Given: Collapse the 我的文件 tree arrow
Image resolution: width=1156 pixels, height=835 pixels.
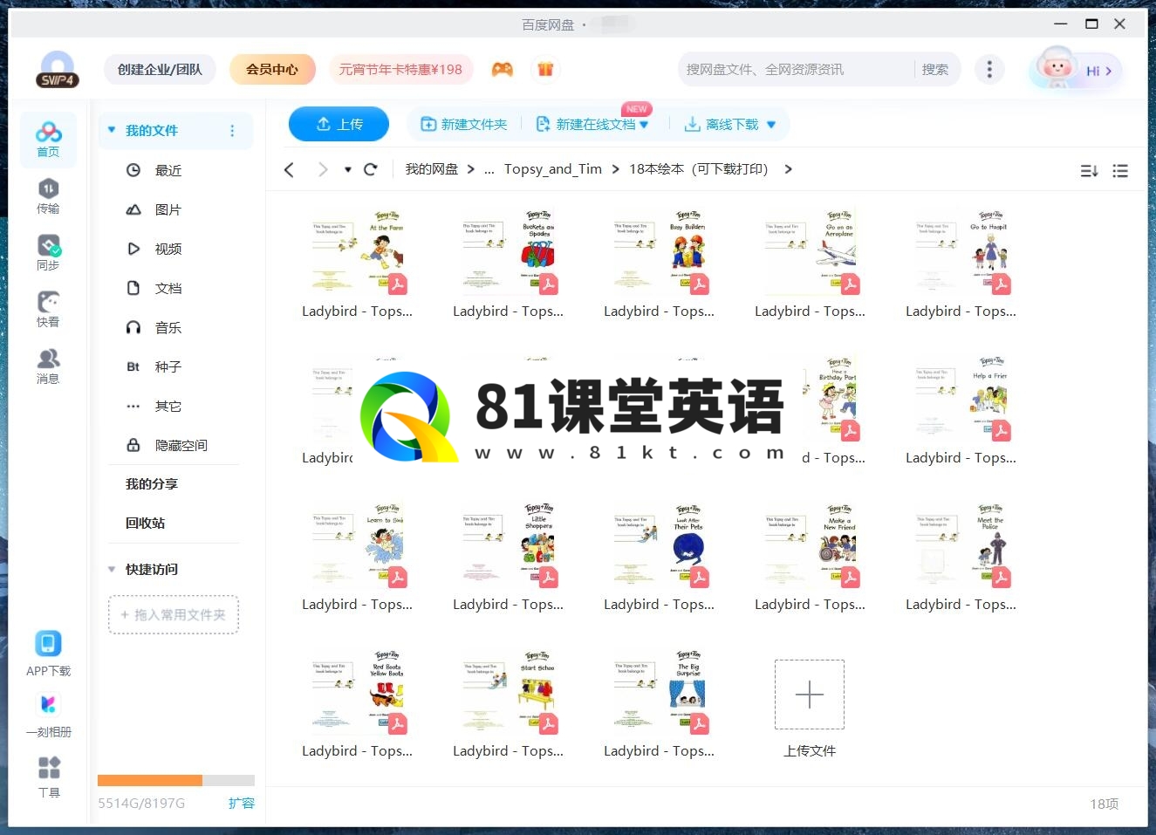Looking at the screenshot, I should point(112,130).
